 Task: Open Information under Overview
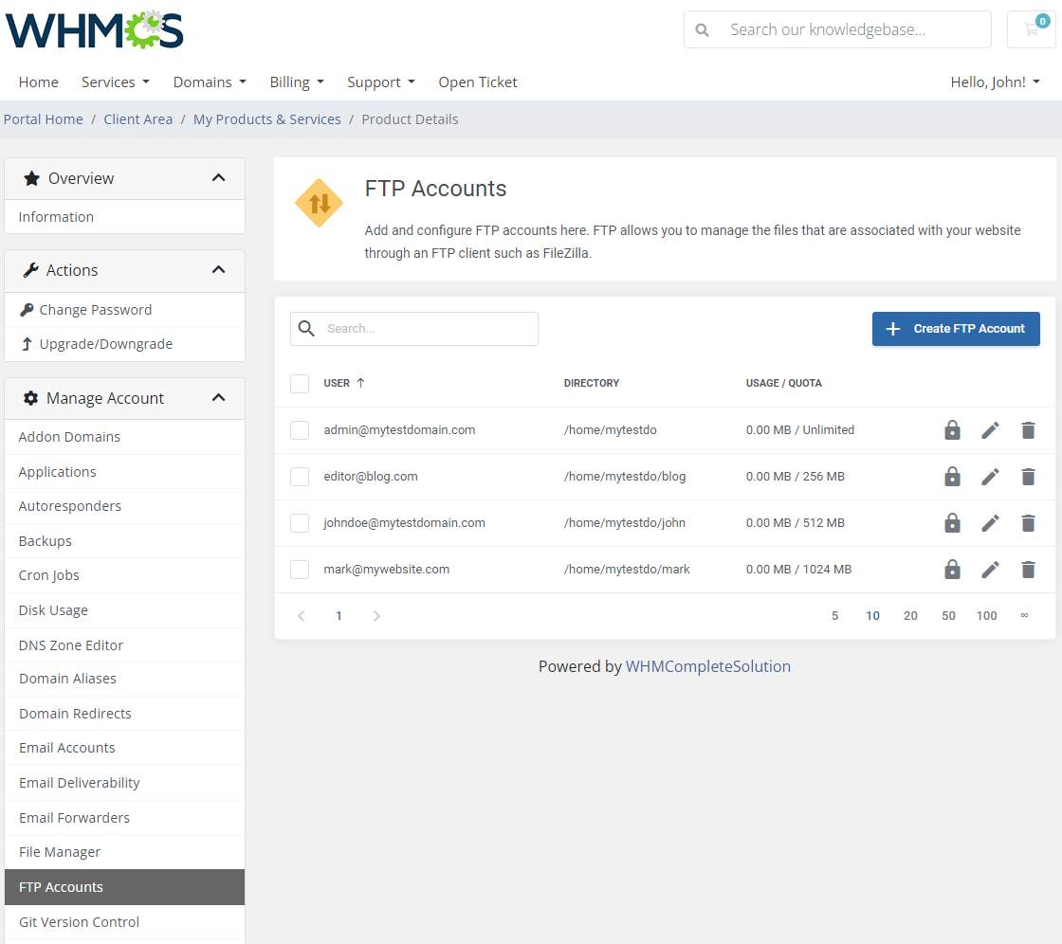(x=124, y=217)
